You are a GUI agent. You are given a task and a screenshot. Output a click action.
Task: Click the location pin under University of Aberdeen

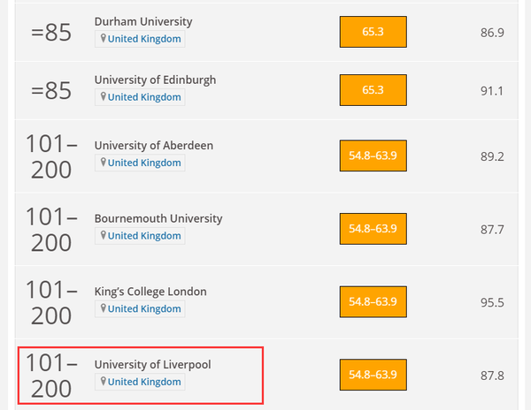pyautogui.click(x=104, y=163)
